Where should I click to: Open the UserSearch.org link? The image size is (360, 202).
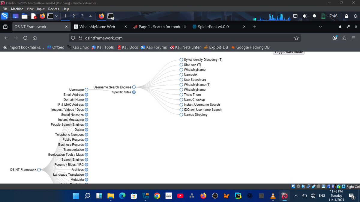195,80
